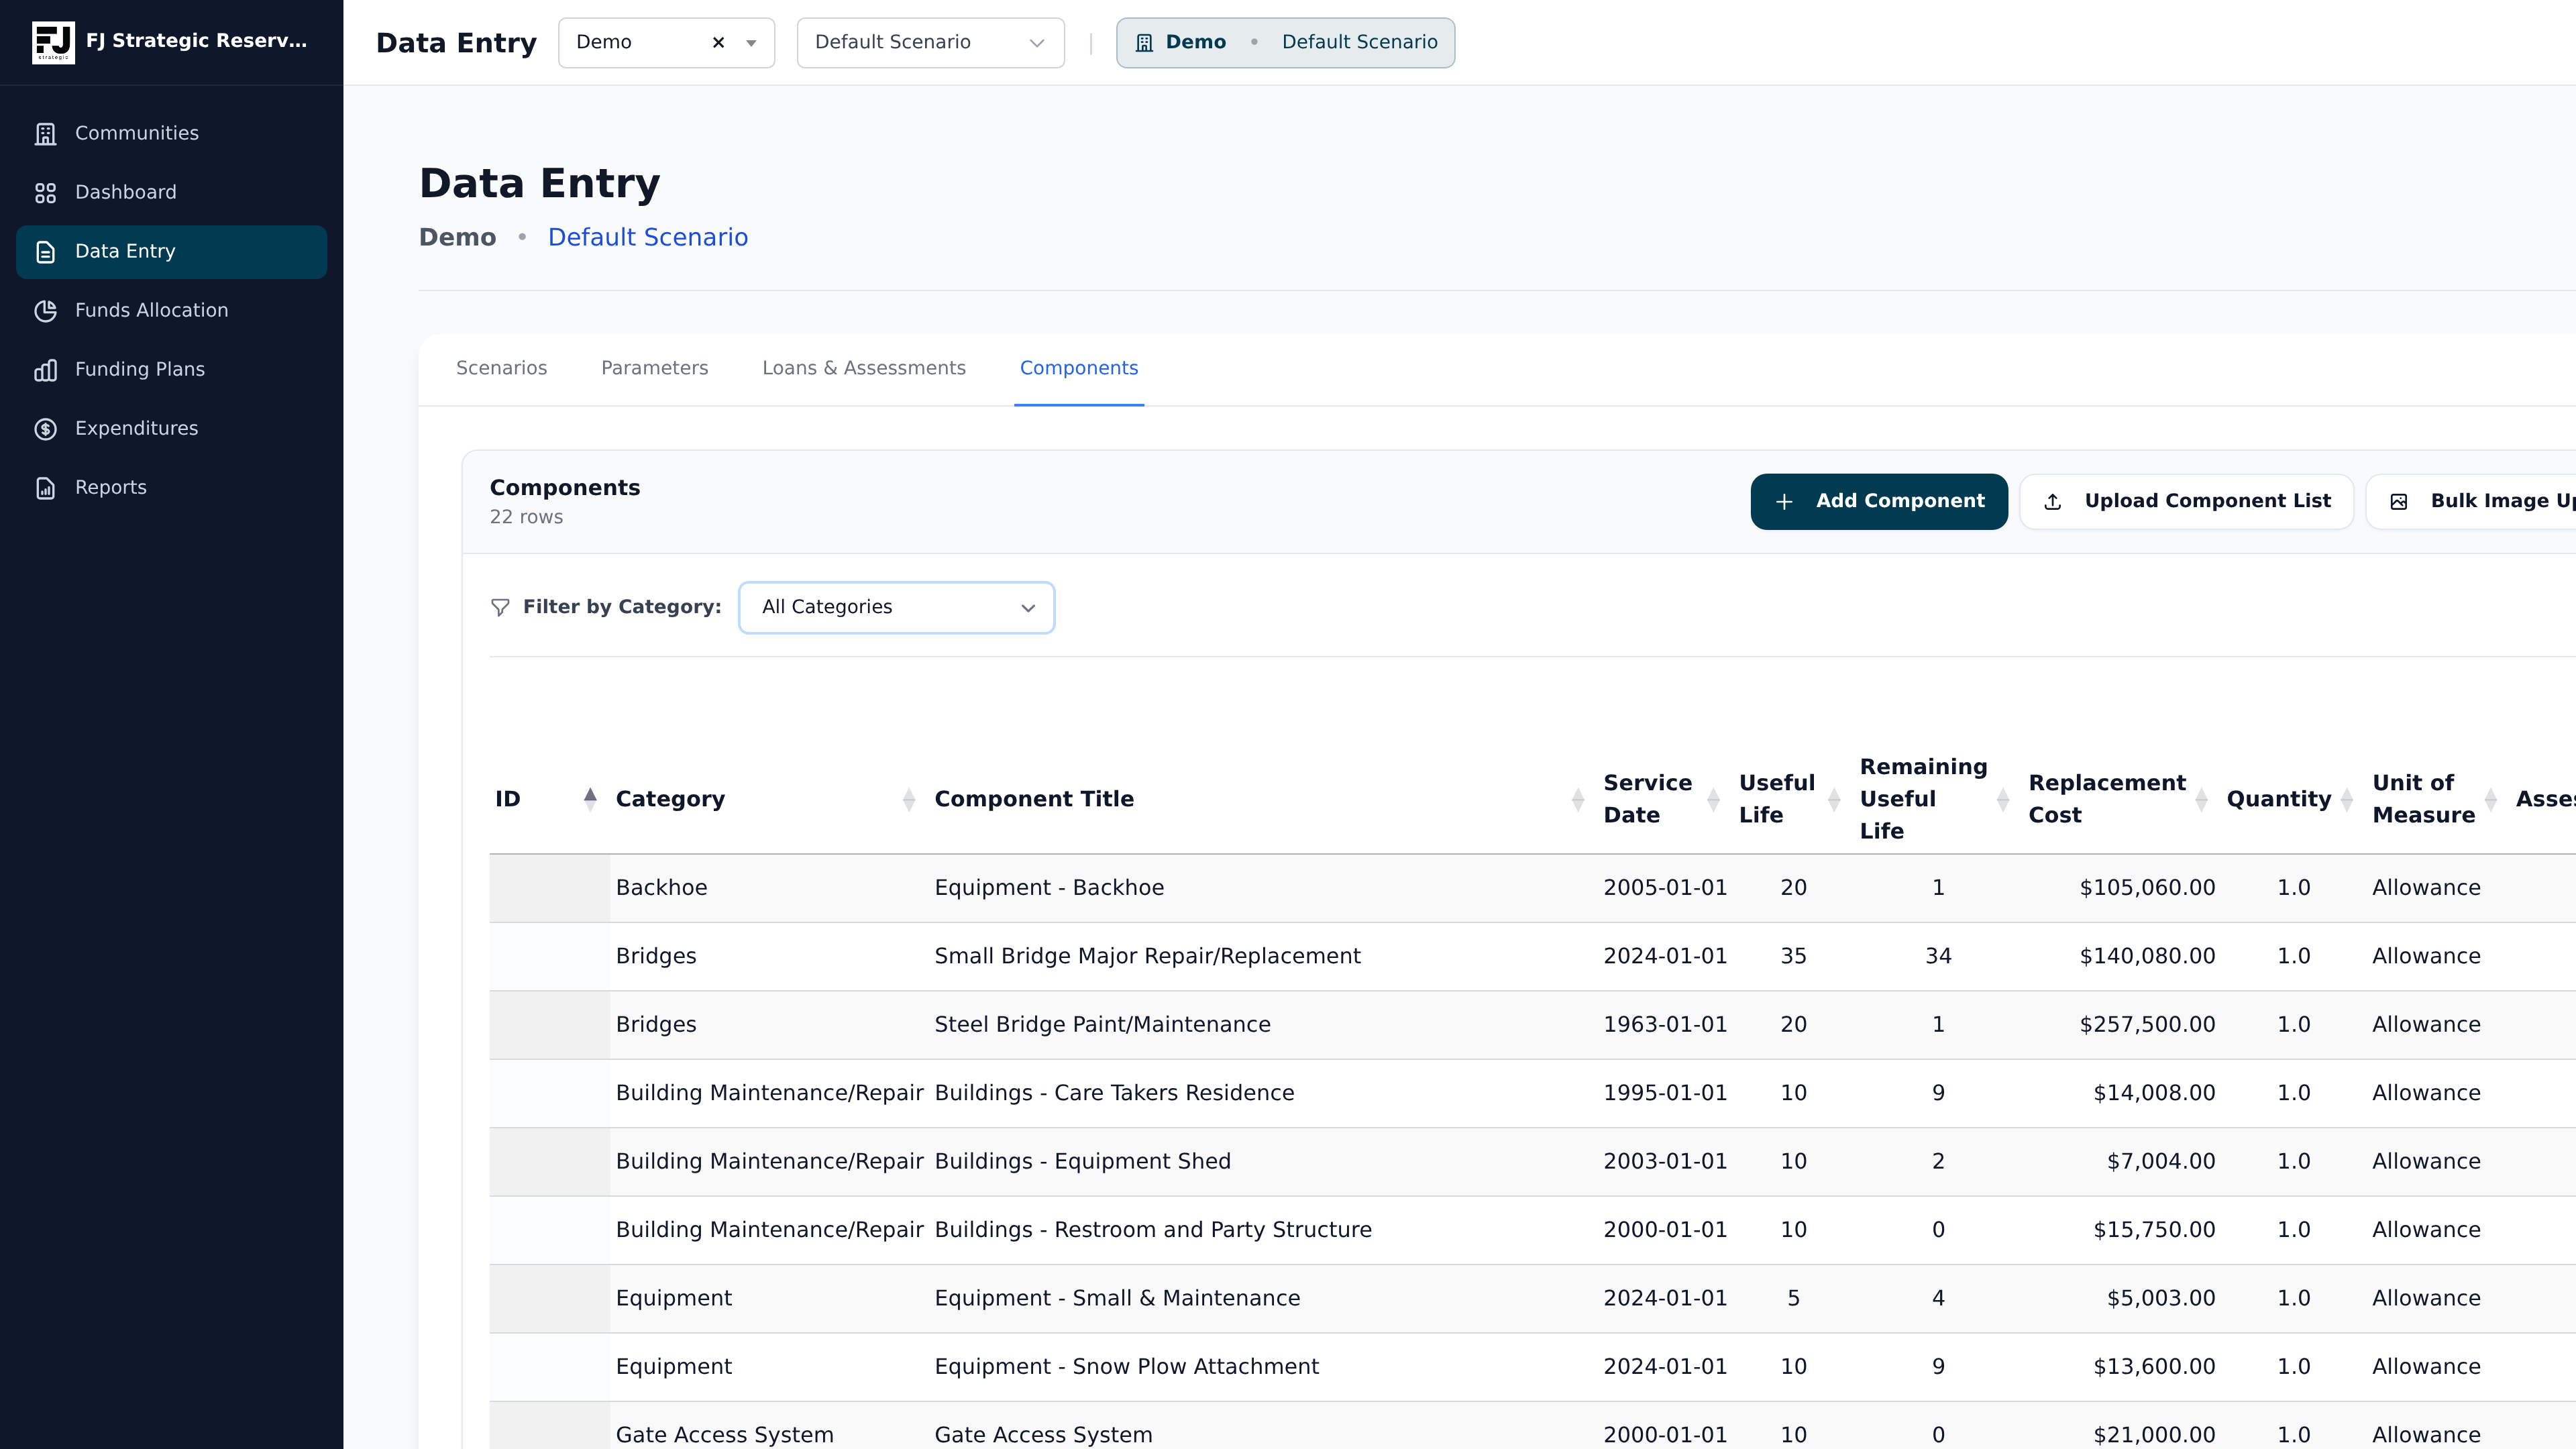The image size is (2576, 1449).
Task: Click the upload arrow icon on Upload Component List
Action: click(x=2053, y=502)
